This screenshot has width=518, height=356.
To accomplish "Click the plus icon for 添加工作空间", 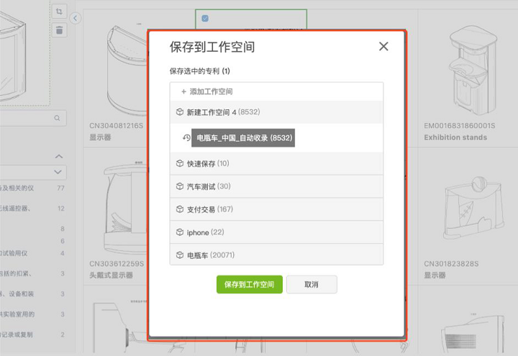I will click(183, 92).
